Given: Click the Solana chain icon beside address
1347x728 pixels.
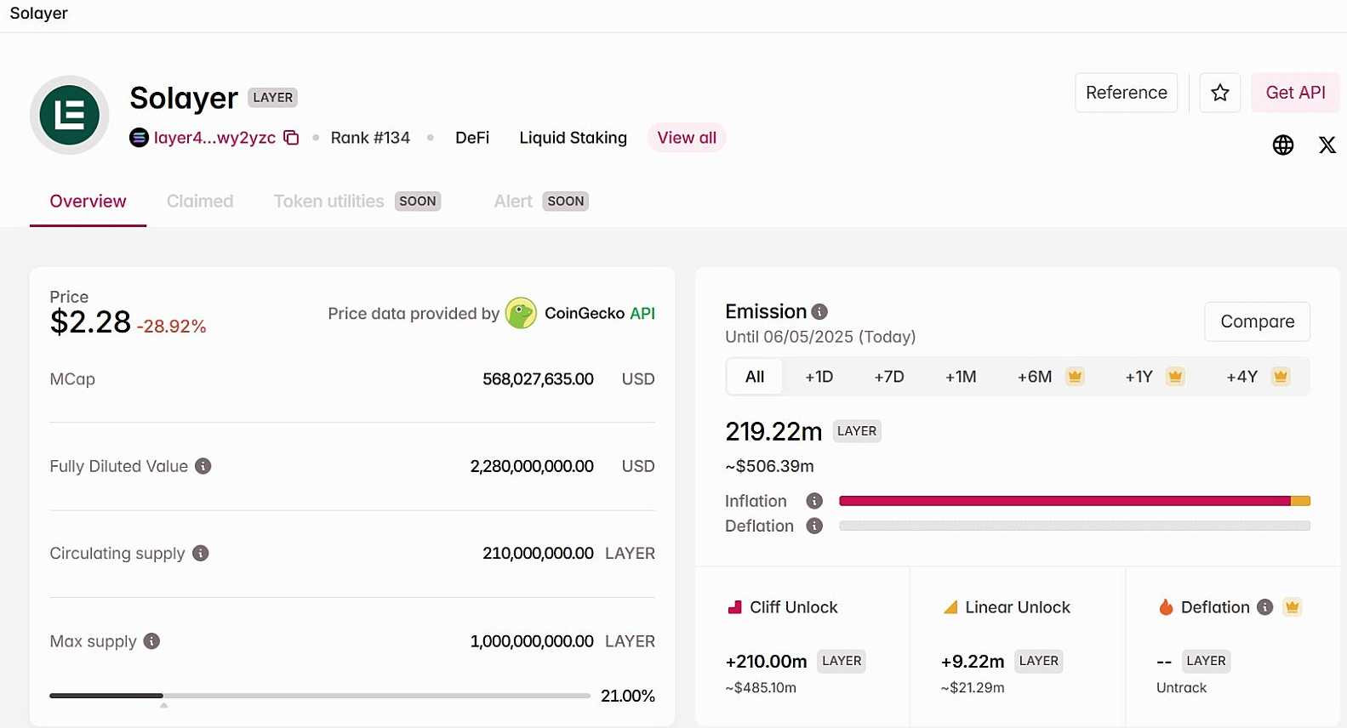Looking at the screenshot, I should click(139, 138).
